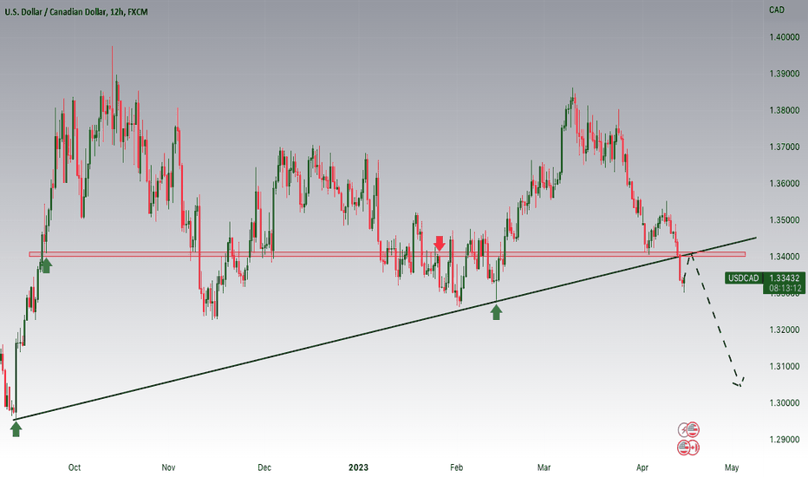
Task: Click the 1.30000 price axis label
Action: pyautogui.click(x=785, y=403)
